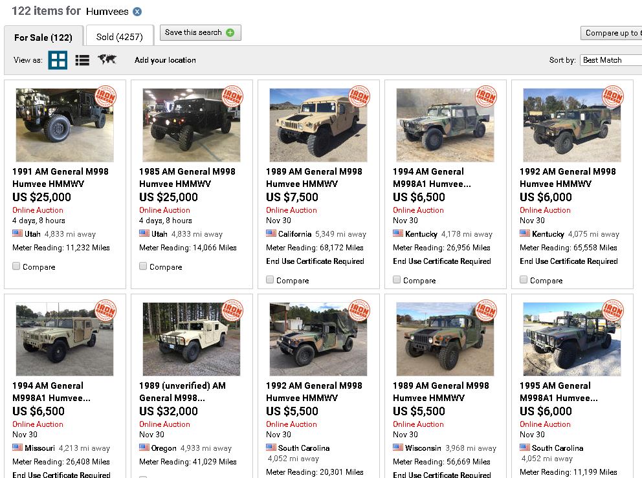Open photo of 1994 Kentucky camo Humvee
Image resolution: width=642 pixels, height=478 pixels.
pos(445,125)
